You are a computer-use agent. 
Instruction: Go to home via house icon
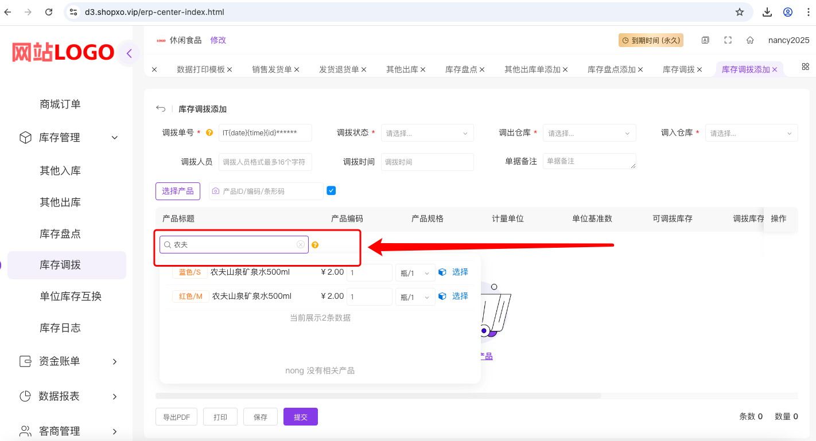pos(750,40)
